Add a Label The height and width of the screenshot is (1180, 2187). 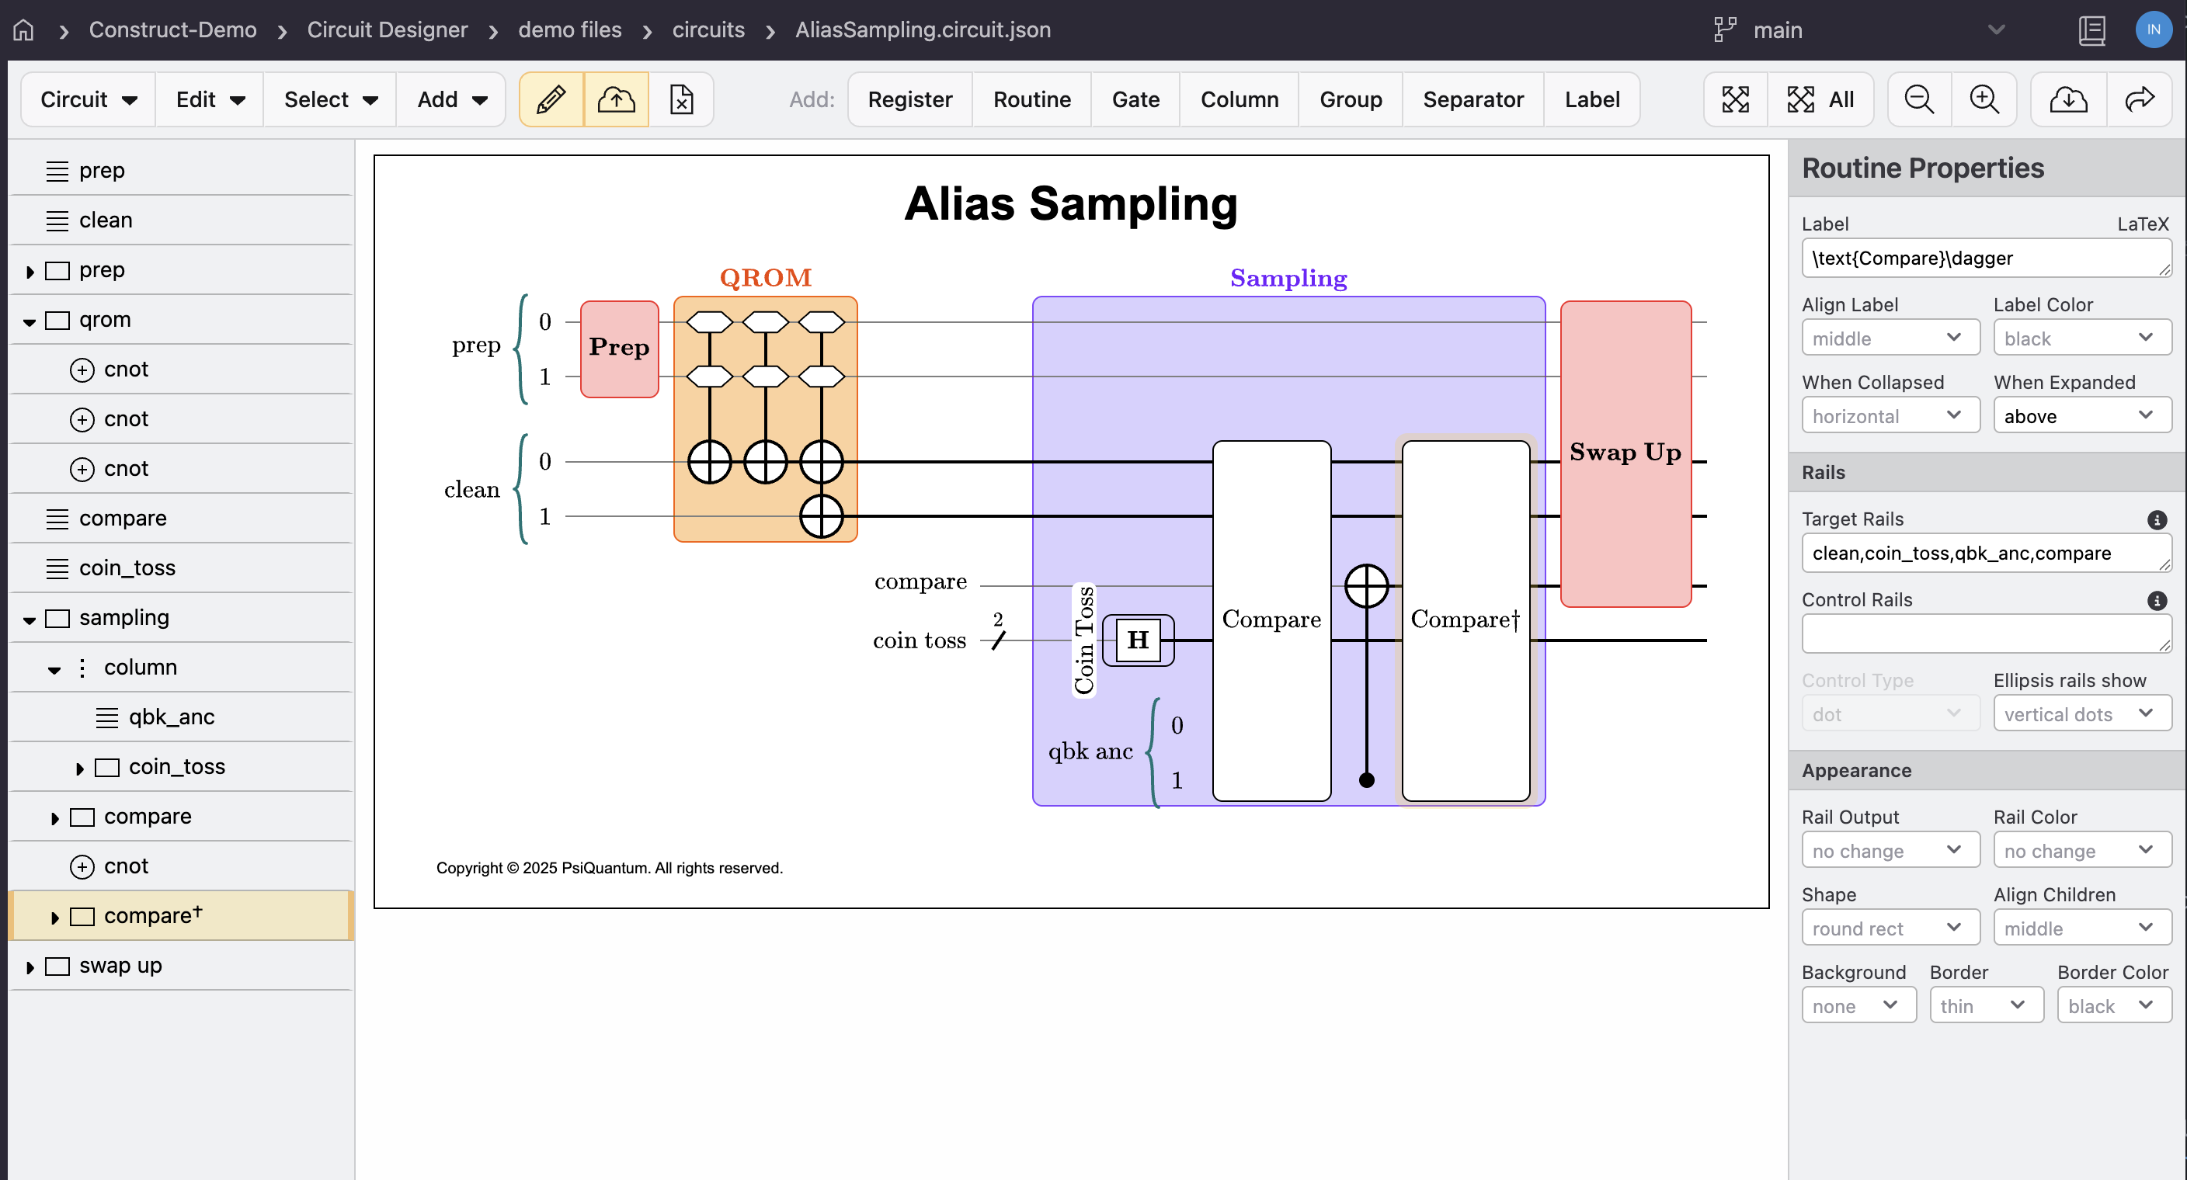pyautogui.click(x=1592, y=99)
